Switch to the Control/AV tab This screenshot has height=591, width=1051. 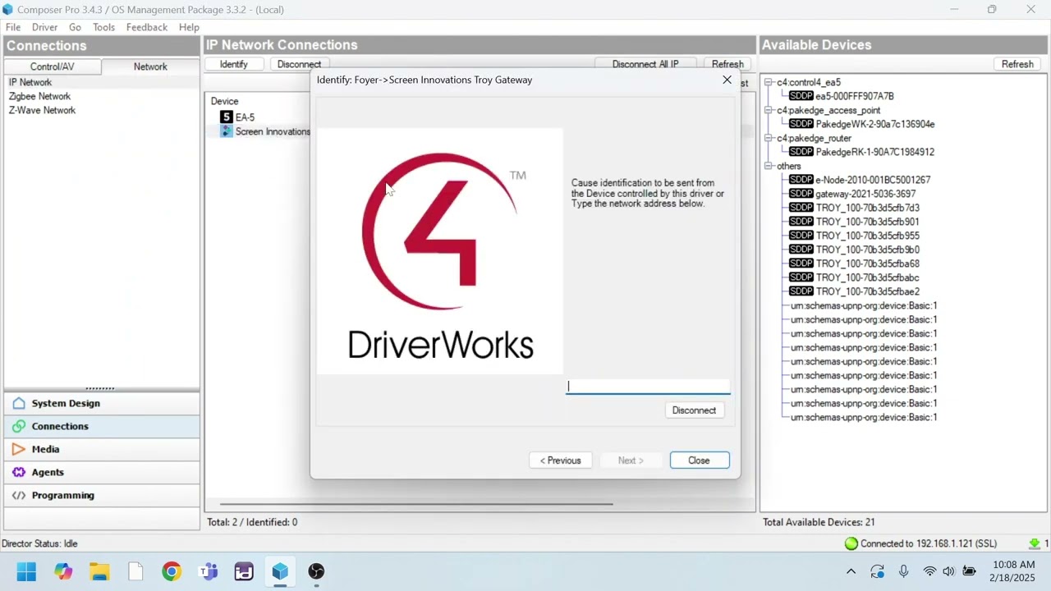(x=53, y=66)
